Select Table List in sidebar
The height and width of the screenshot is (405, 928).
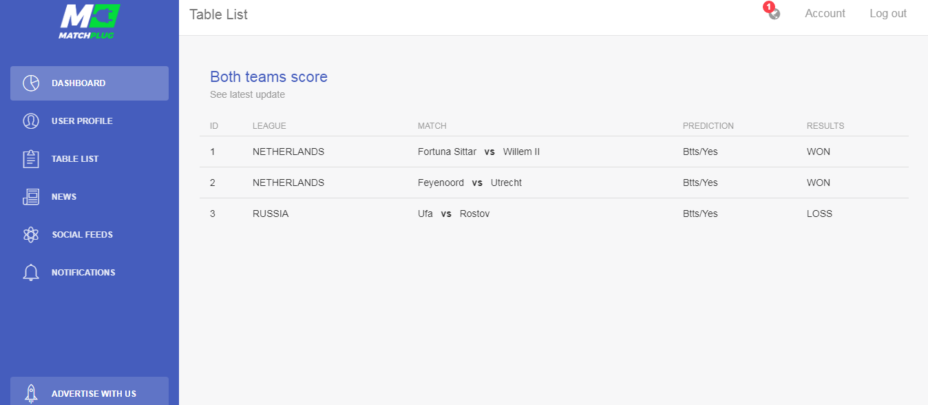(x=75, y=159)
